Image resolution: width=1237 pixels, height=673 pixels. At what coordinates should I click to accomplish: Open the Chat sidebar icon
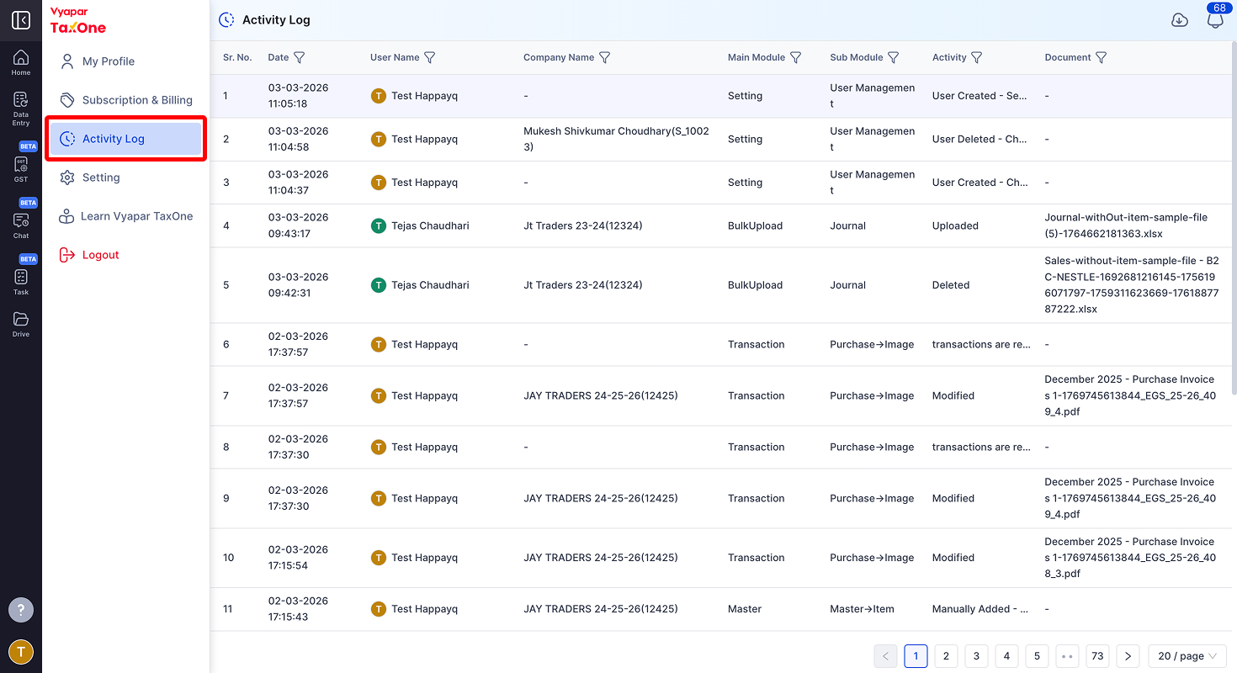(21, 221)
